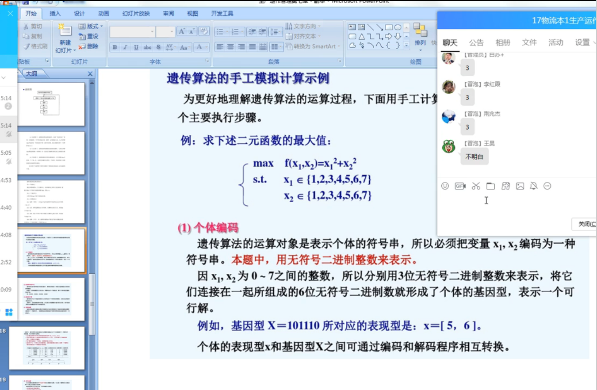Click the 重设 reset slide button
Screen dimensions: 597x390
click(89, 36)
